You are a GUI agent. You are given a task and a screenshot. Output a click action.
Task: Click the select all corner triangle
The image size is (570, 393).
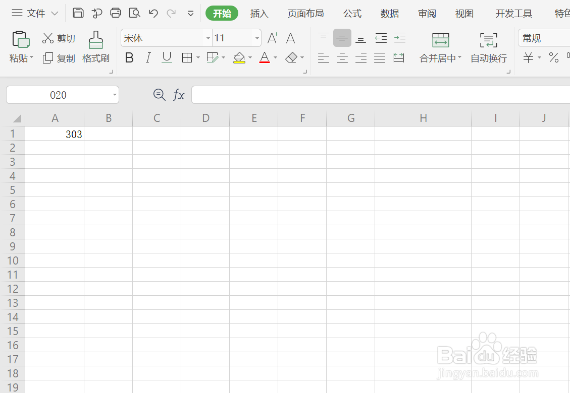(x=16, y=118)
